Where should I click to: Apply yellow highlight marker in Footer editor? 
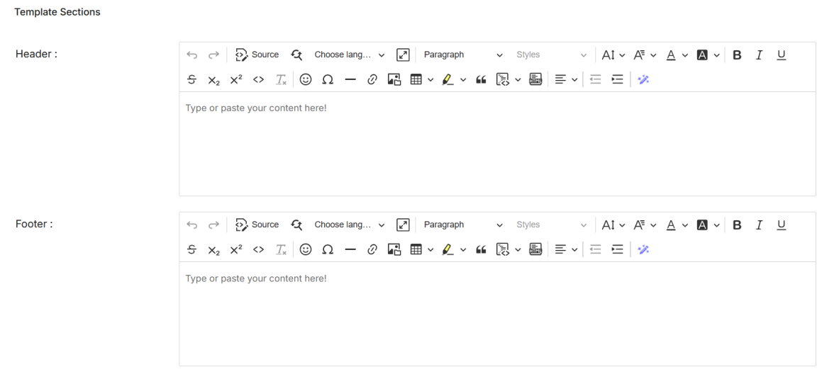(x=448, y=249)
